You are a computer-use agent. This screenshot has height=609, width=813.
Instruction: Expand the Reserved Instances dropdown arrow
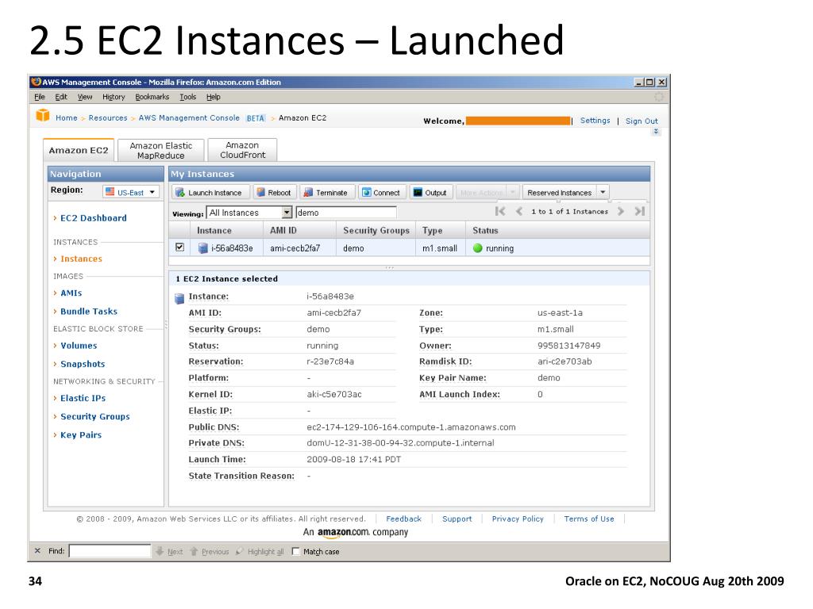[x=603, y=192]
